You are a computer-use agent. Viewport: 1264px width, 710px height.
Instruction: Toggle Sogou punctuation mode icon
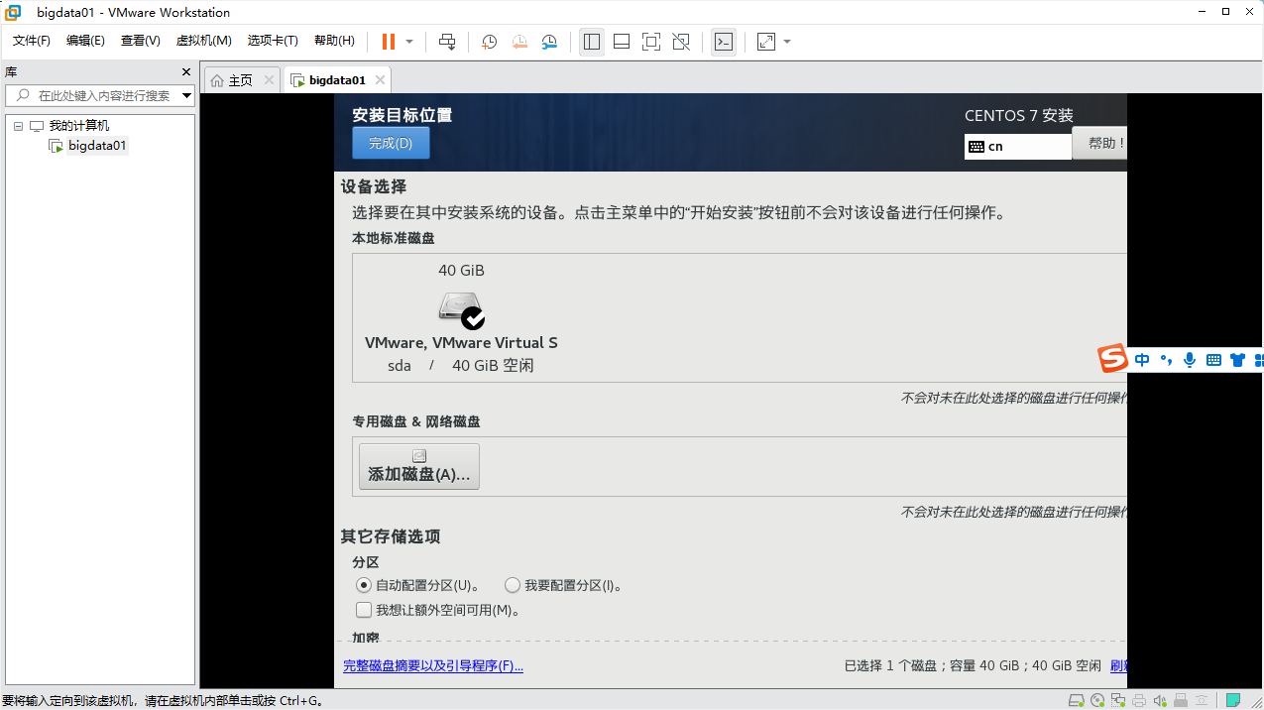(1166, 360)
